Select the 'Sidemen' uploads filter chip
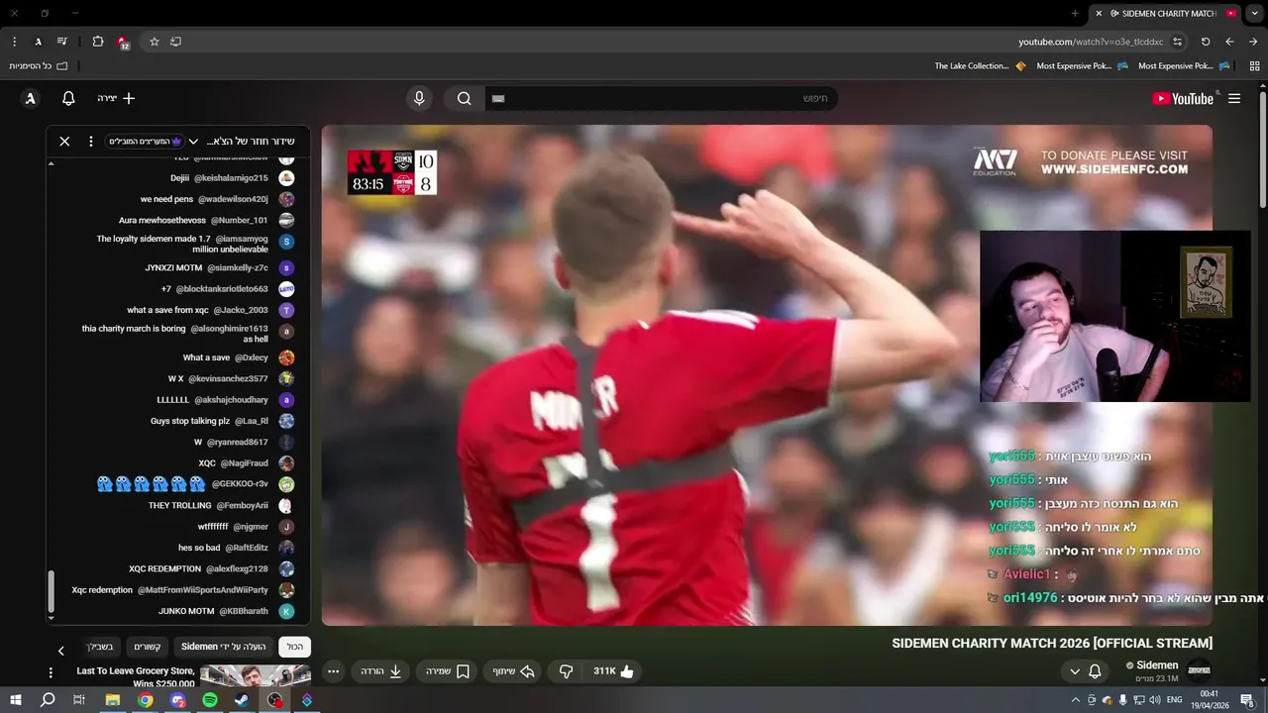1268x713 pixels. point(224,647)
